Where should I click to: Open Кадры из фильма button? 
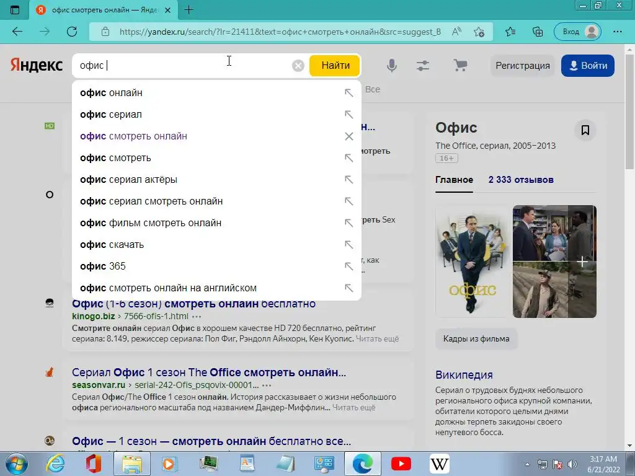(476, 339)
